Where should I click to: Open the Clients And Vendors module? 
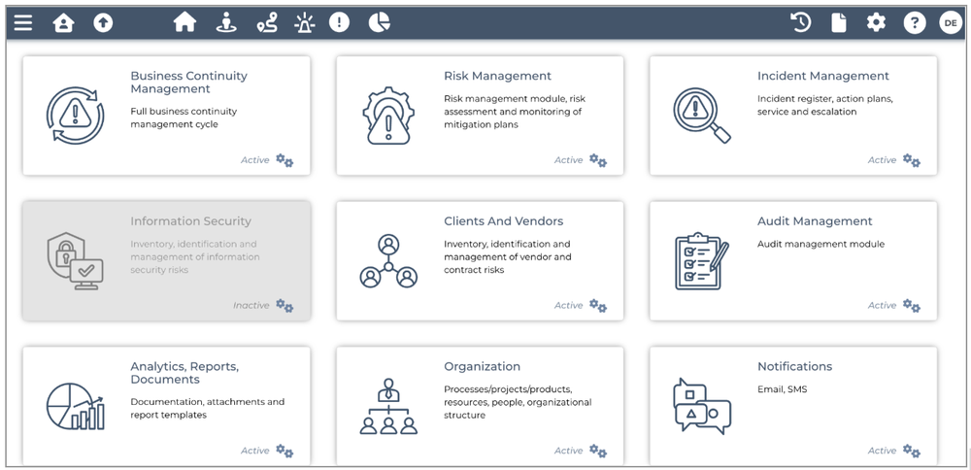click(503, 221)
